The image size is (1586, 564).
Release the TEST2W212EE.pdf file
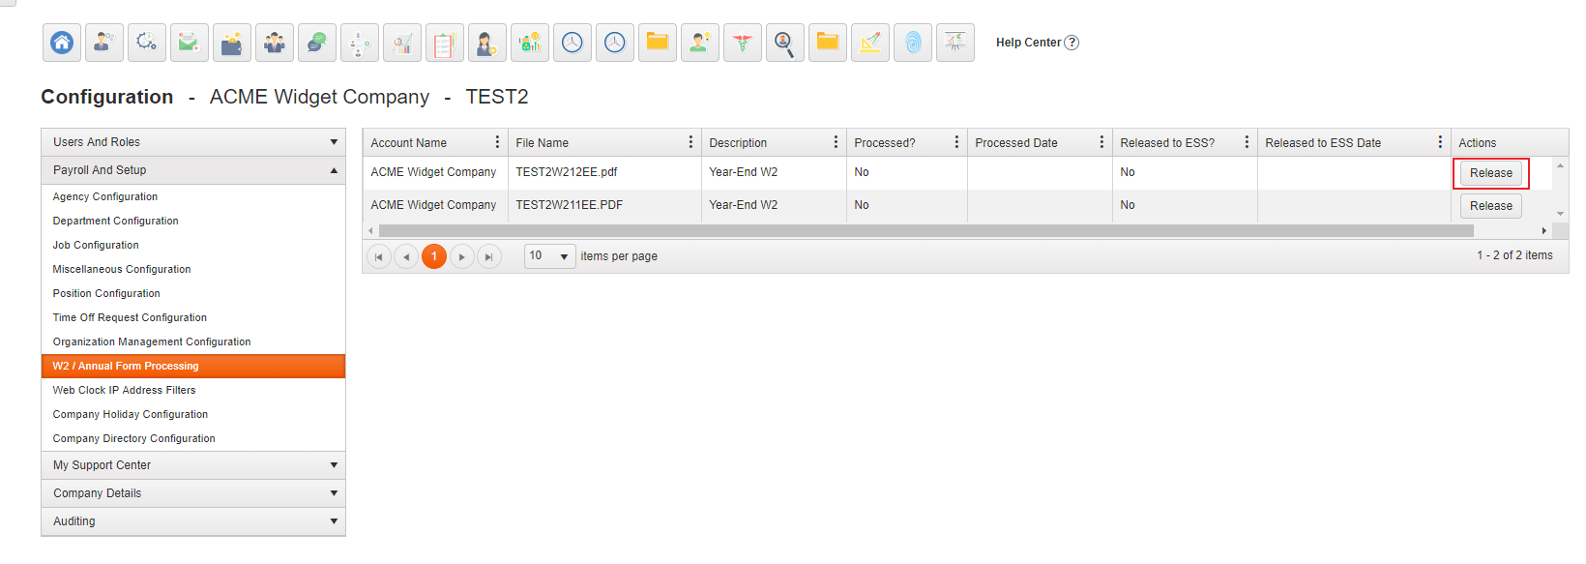point(1491,173)
